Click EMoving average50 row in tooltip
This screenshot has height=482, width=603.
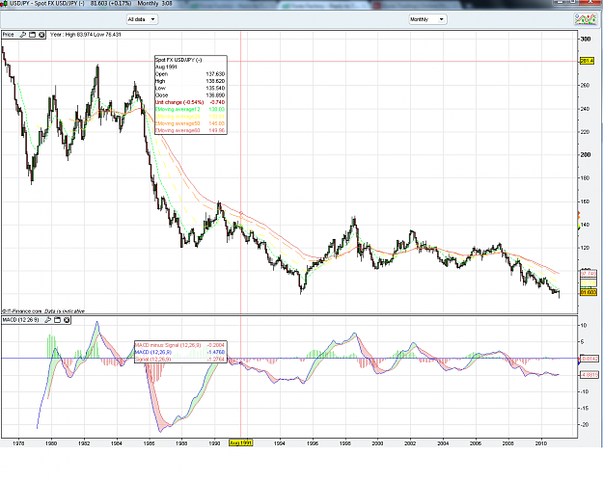coord(190,123)
